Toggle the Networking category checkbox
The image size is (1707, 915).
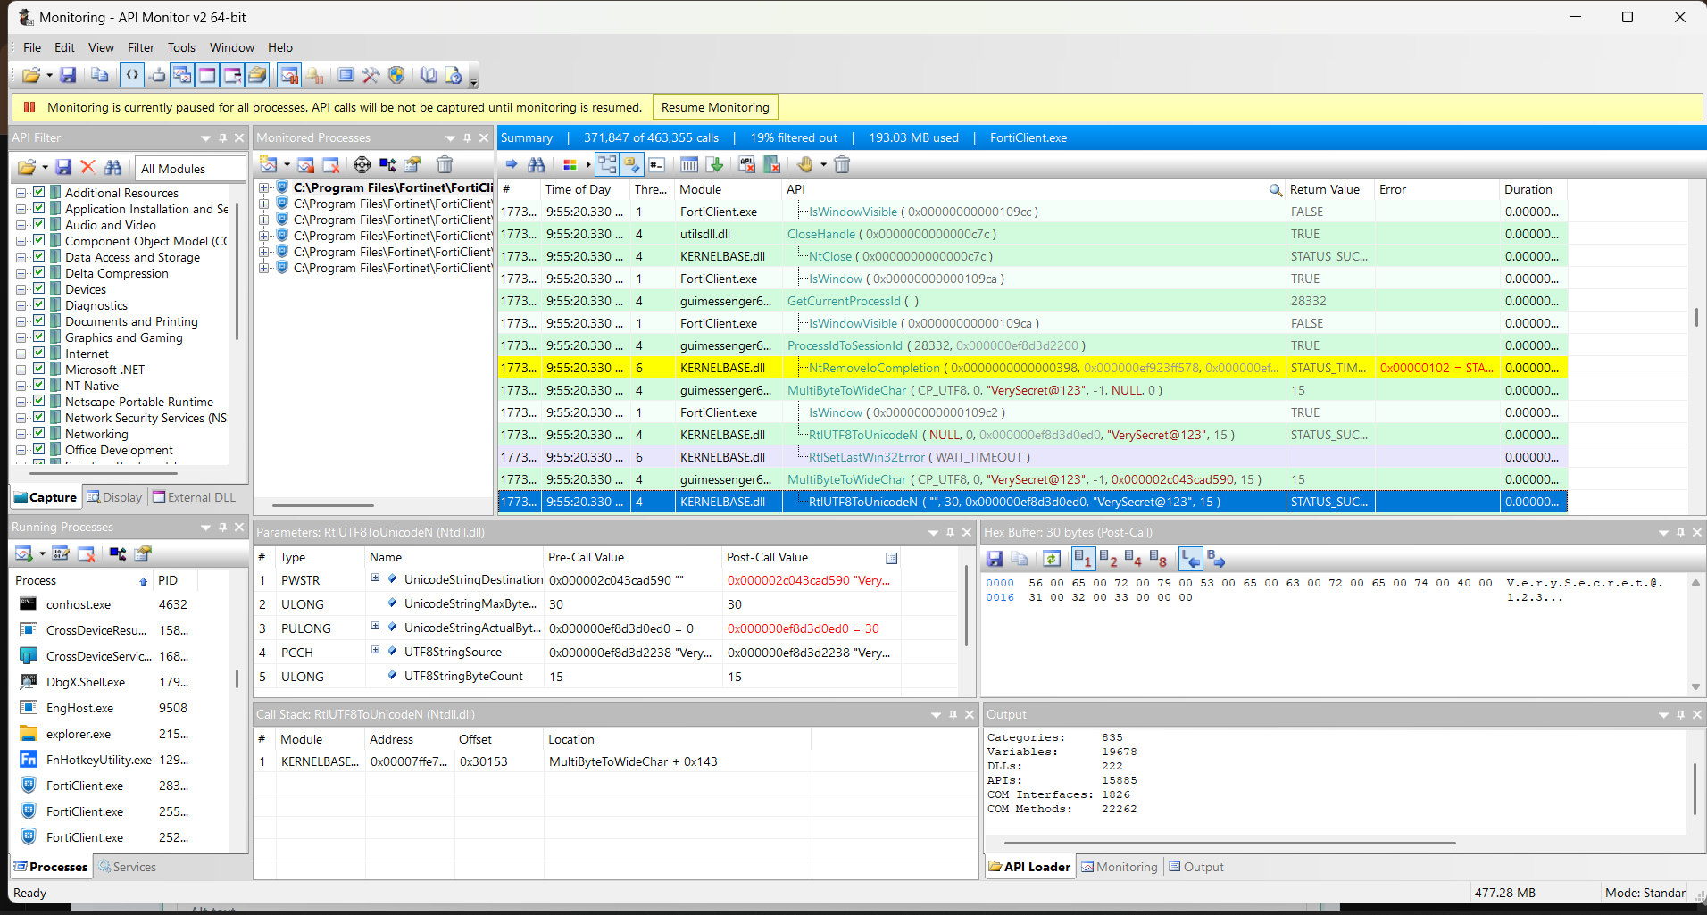[39, 433]
